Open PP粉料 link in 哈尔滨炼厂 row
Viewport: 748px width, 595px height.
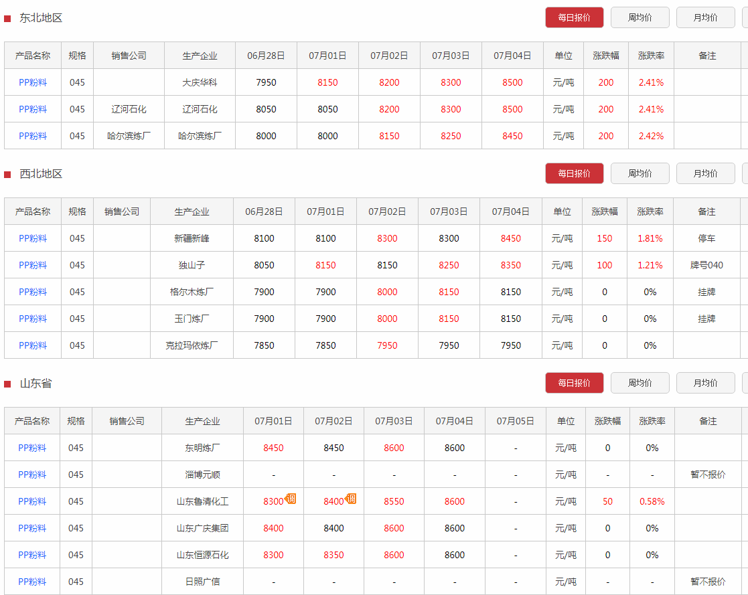pyautogui.click(x=33, y=136)
